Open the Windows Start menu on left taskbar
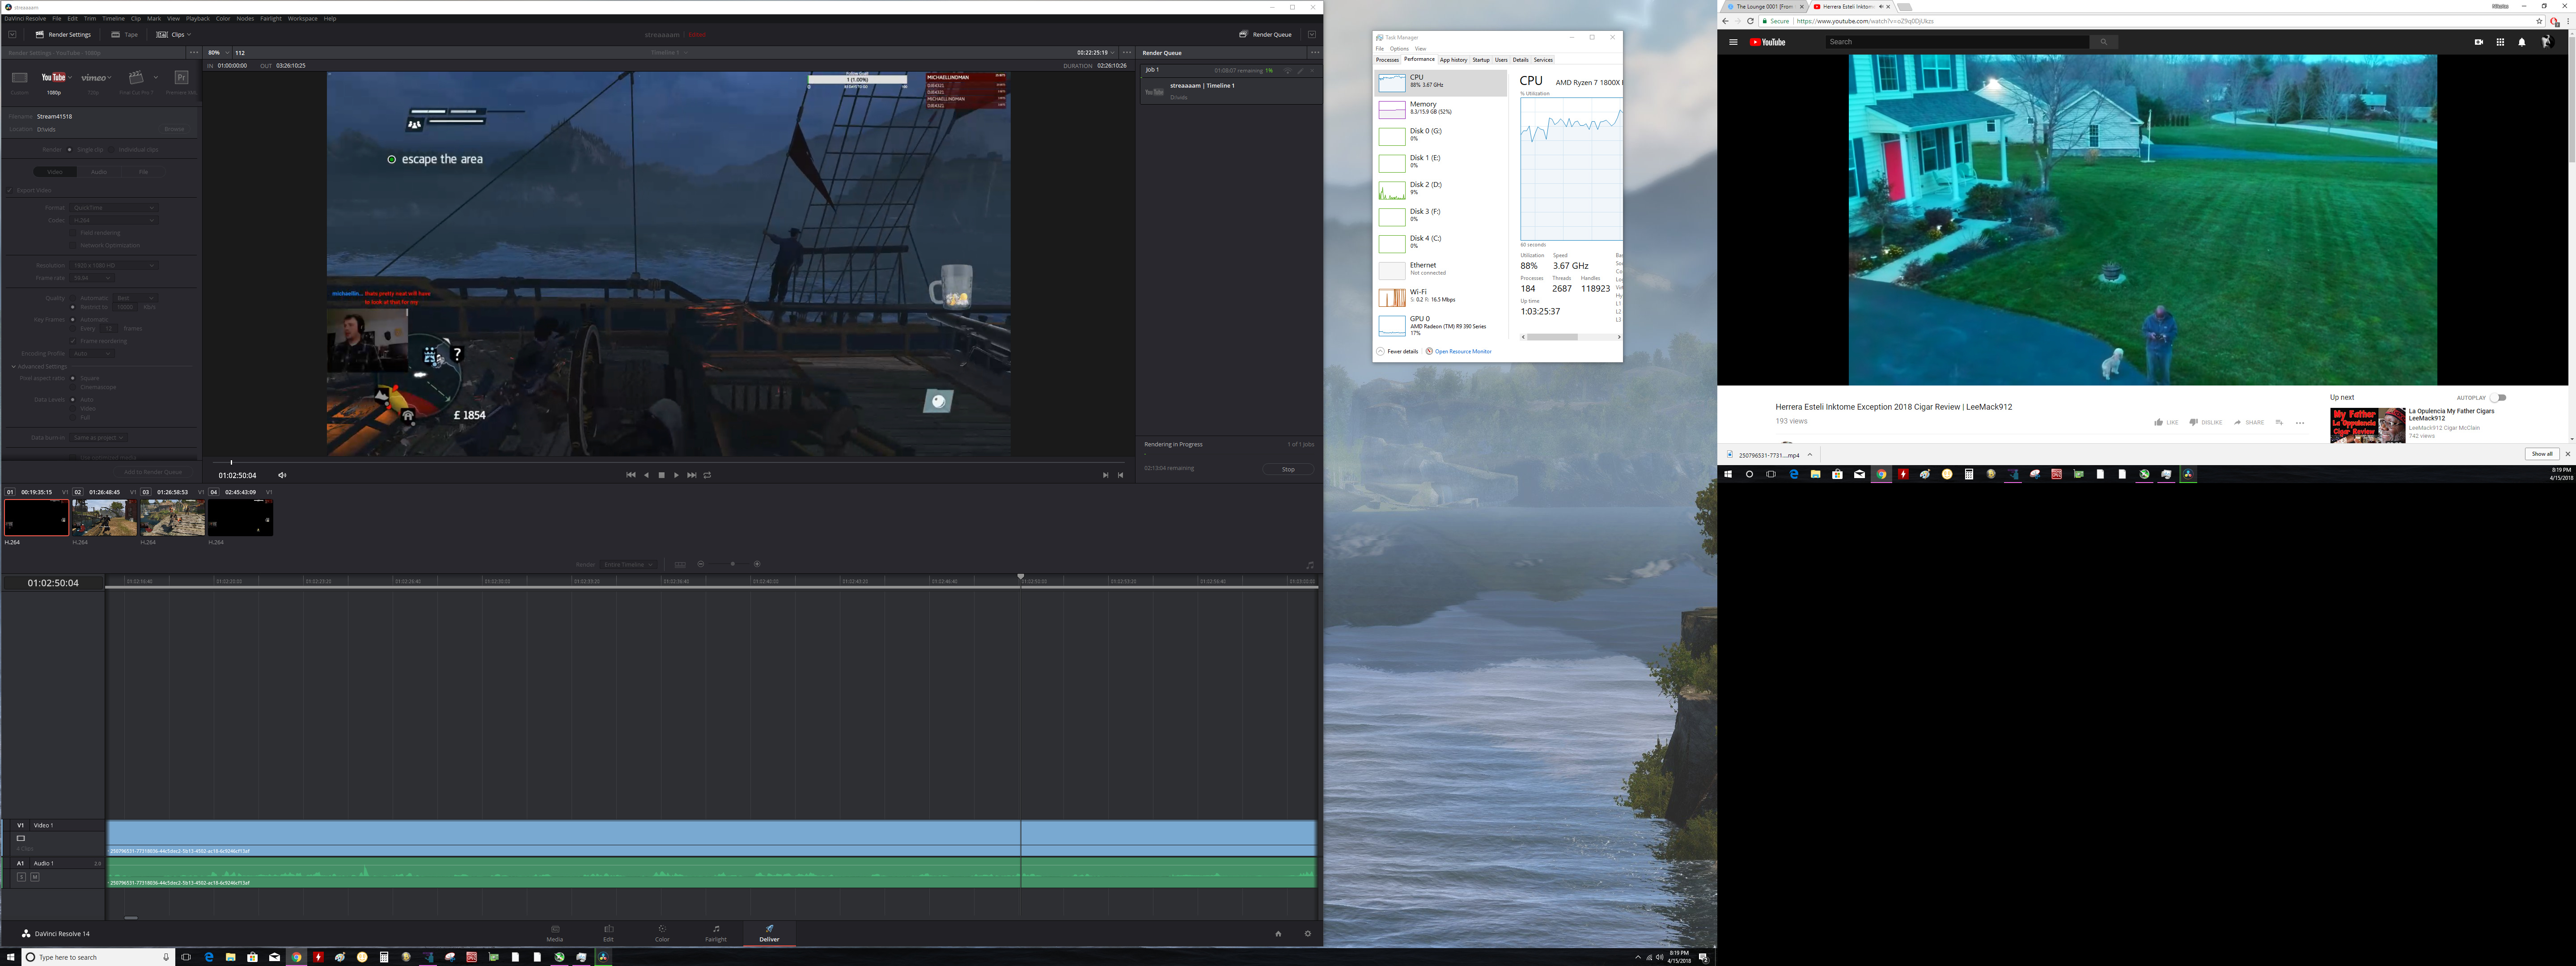Viewport: 2576px width, 966px height. (11, 957)
